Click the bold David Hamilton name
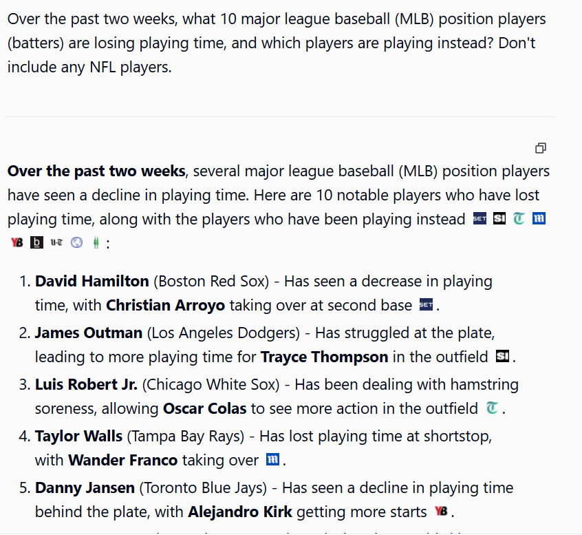The image size is (582, 535). [91, 281]
